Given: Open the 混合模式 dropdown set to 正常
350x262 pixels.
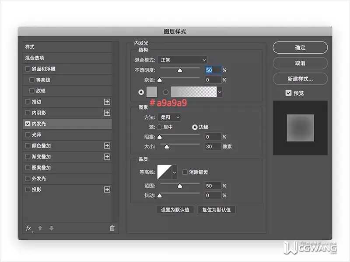Looking at the screenshot, I should (x=182, y=60).
